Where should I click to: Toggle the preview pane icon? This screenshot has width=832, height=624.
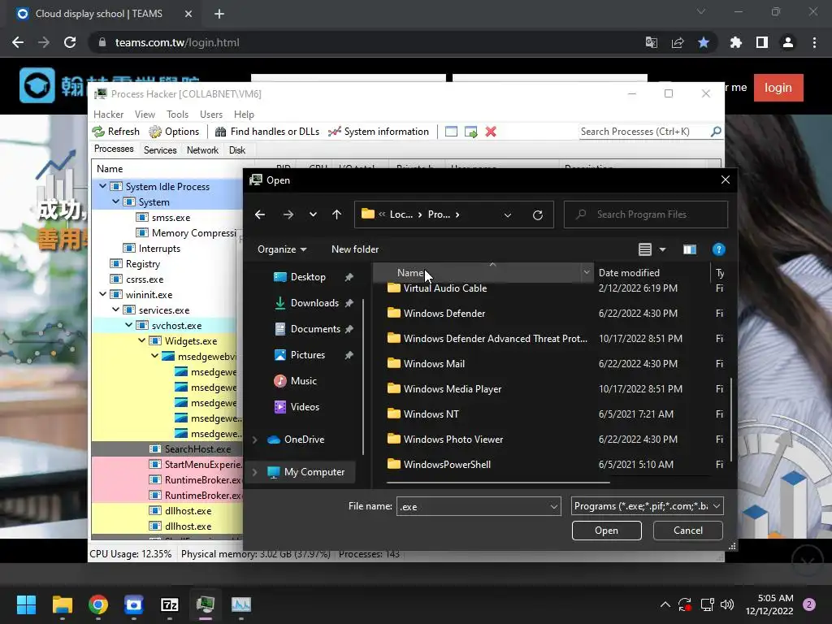click(689, 249)
